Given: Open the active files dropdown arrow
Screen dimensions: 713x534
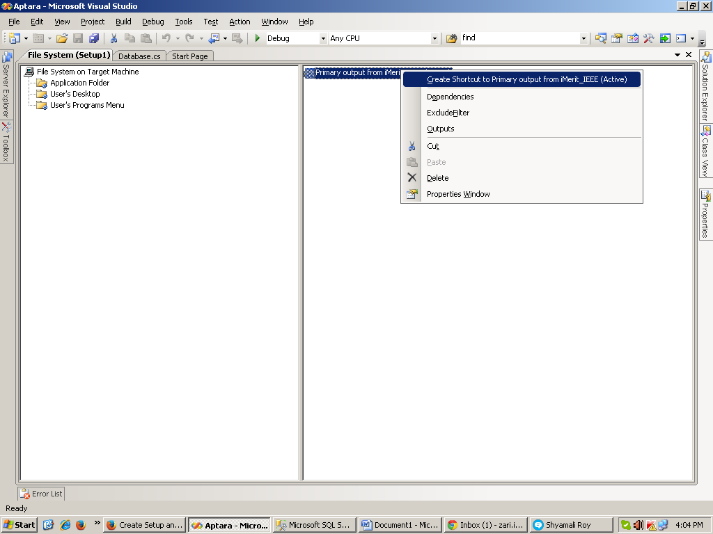Looking at the screenshot, I should [677, 55].
